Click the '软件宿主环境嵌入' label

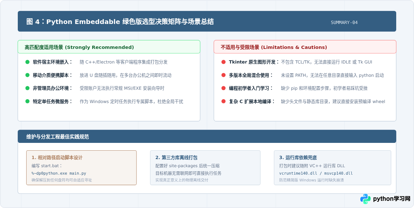51,62
